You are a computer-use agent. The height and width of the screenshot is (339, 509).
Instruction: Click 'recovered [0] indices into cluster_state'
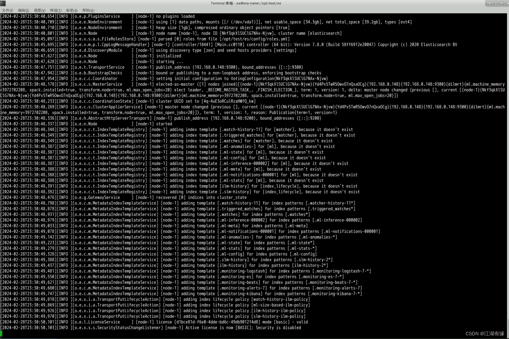tap(201, 198)
